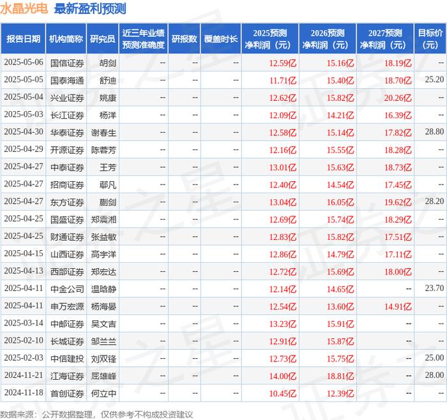The image size is (447, 420).
Task: Click the date 2025-04-15
Action: point(24,253)
